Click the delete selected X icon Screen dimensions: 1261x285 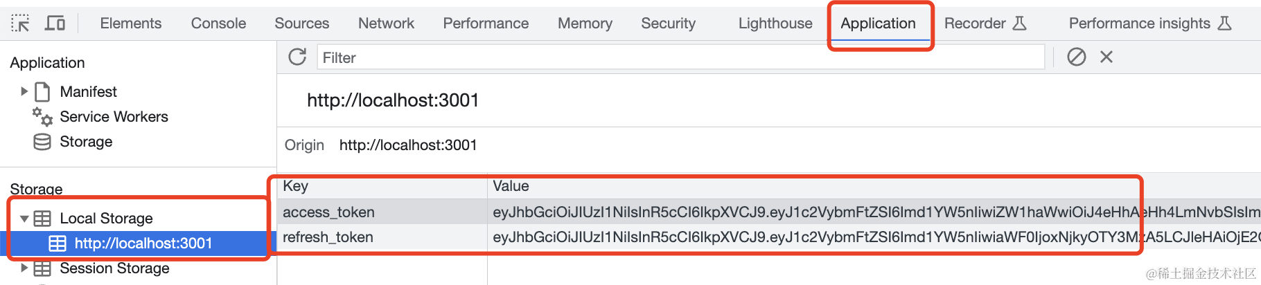pyautogui.click(x=1106, y=57)
